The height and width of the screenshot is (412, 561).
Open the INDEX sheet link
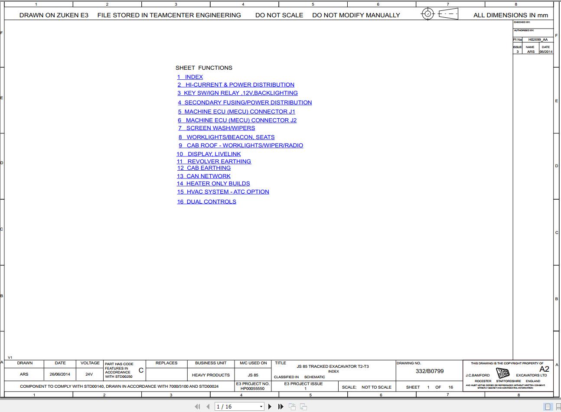(x=190, y=77)
